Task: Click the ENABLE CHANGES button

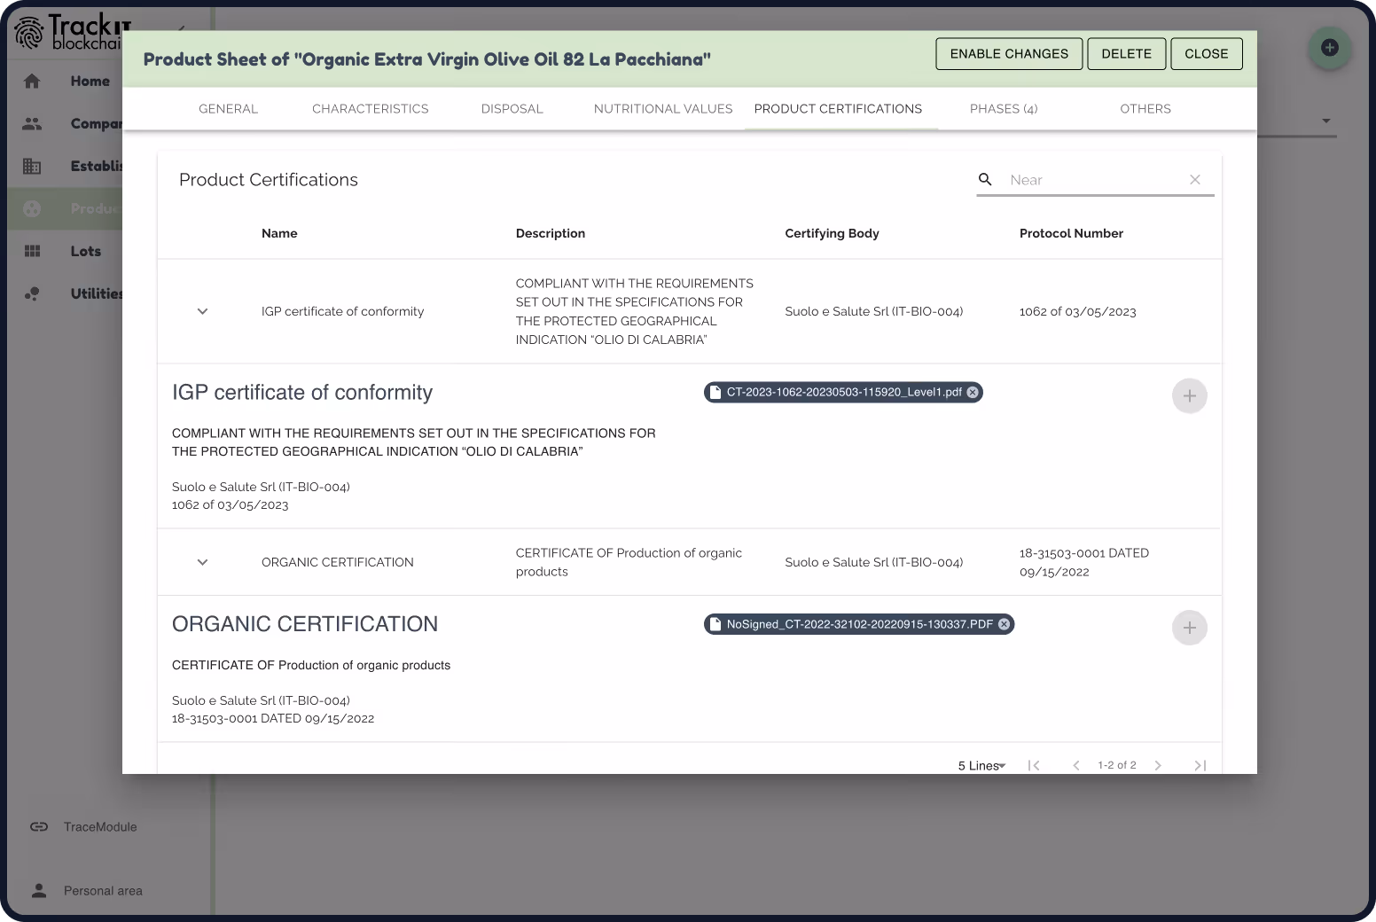Action: (1009, 54)
